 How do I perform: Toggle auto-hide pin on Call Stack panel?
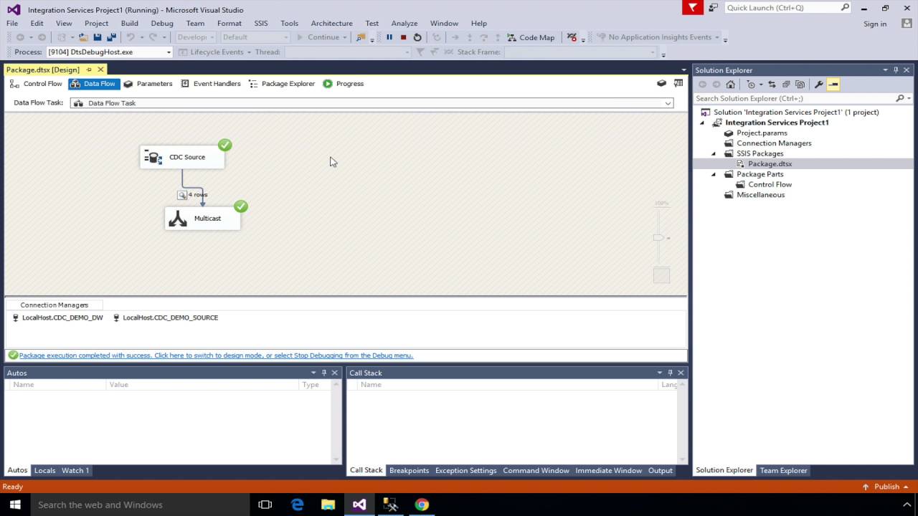[x=671, y=373]
